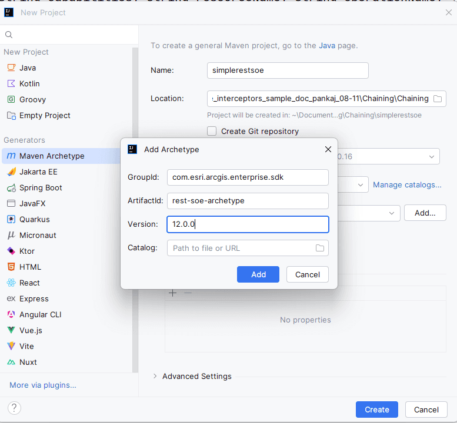
Task: Click plus icon to add property
Action: (173, 293)
